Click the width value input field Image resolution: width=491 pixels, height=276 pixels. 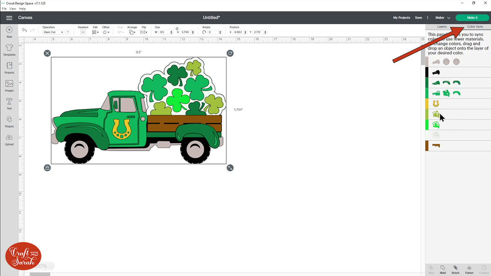coord(163,32)
